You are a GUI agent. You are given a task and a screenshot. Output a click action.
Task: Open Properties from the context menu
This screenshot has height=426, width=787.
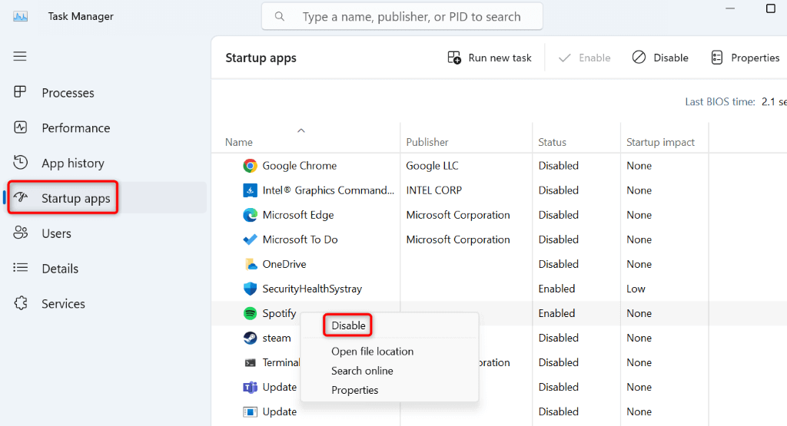tap(354, 390)
